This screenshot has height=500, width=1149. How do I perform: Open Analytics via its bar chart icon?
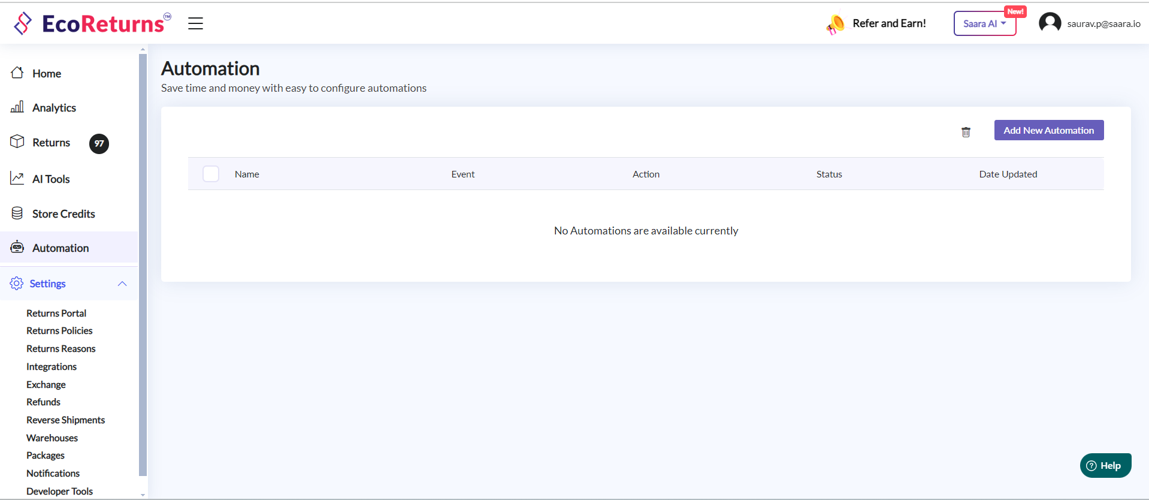[17, 107]
